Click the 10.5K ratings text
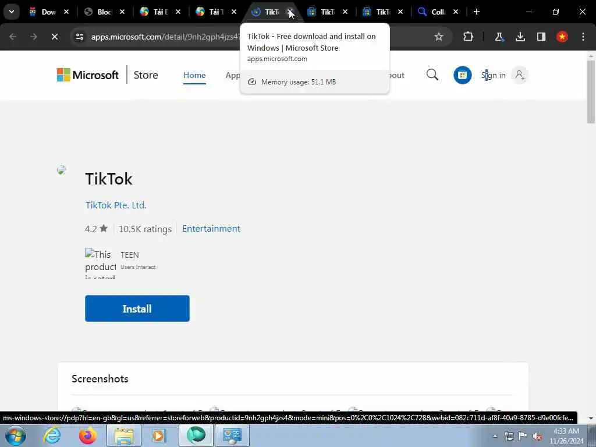The width and height of the screenshot is (596, 447). pyautogui.click(x=145, y=229)
